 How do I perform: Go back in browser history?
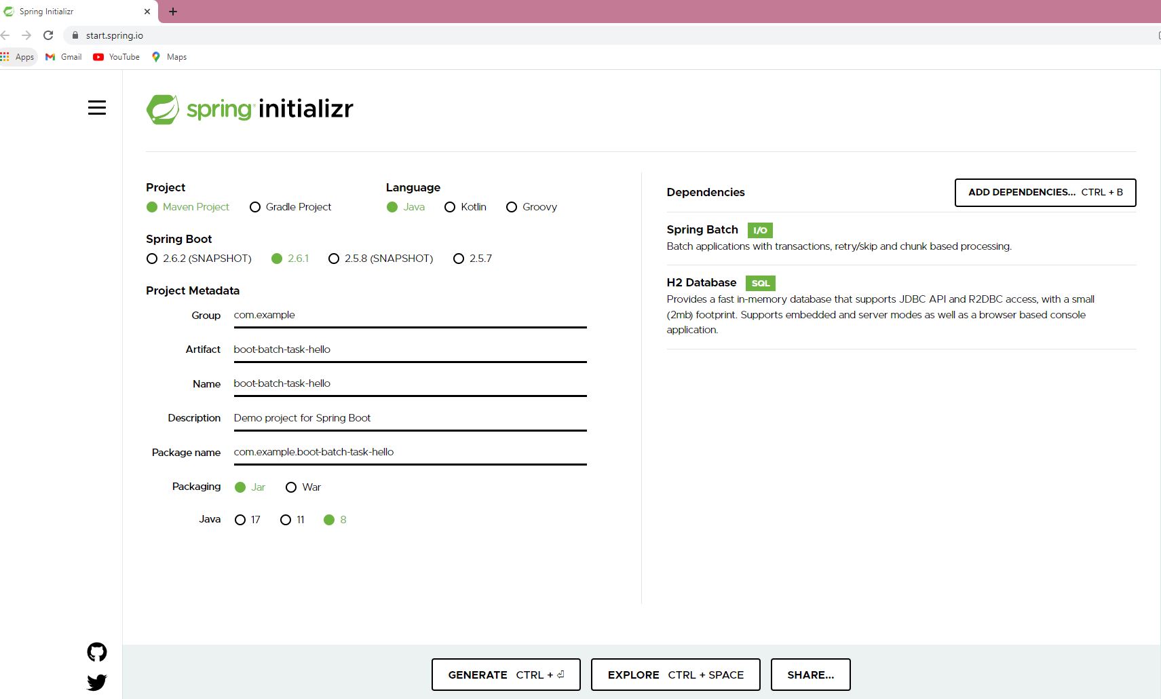5,35
